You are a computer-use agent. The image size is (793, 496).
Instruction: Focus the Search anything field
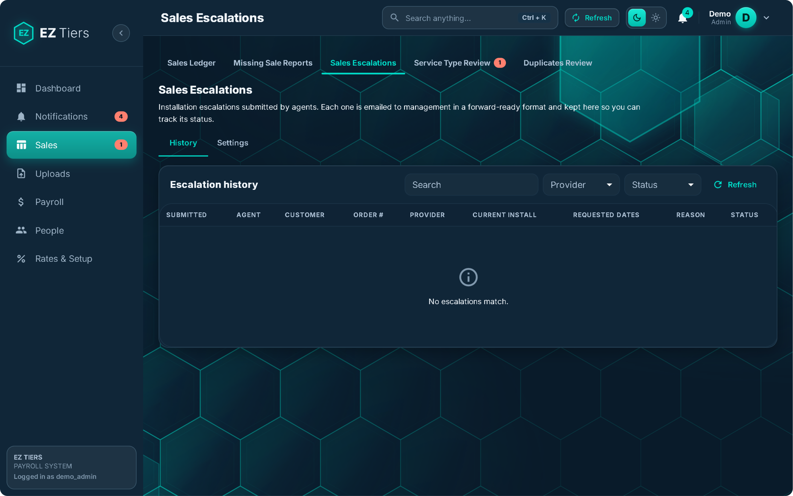point(470,18)
